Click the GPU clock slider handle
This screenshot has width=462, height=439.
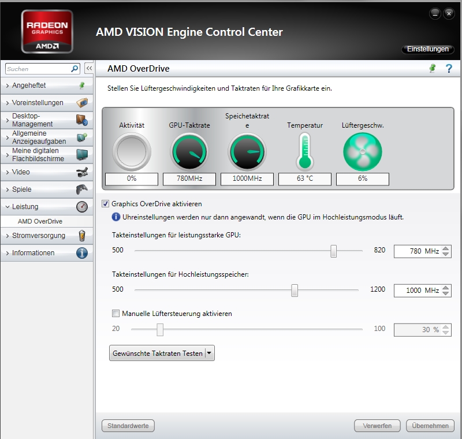coord(333,251)
